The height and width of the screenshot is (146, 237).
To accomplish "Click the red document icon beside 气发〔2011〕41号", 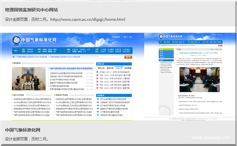I will pyautogui.click(x=98, y=85).
